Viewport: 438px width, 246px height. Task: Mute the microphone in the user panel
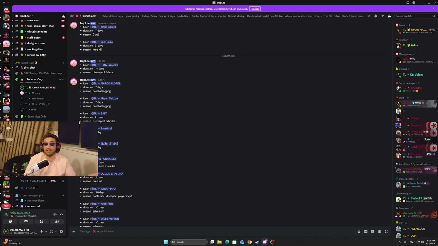(x=42, y=231)
